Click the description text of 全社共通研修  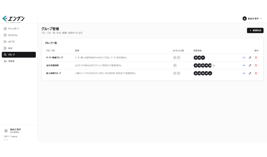[98, 65]
